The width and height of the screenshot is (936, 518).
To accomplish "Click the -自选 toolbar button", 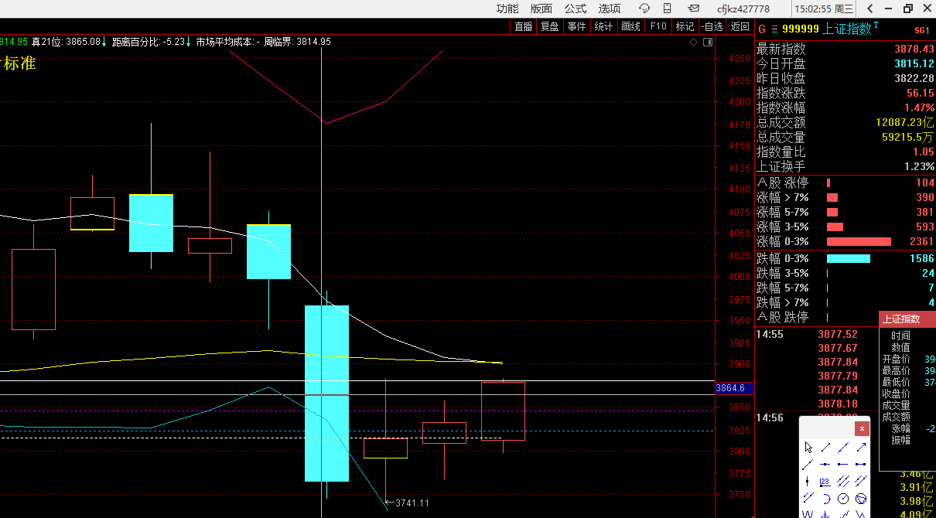I will click(x=712, y=26).
